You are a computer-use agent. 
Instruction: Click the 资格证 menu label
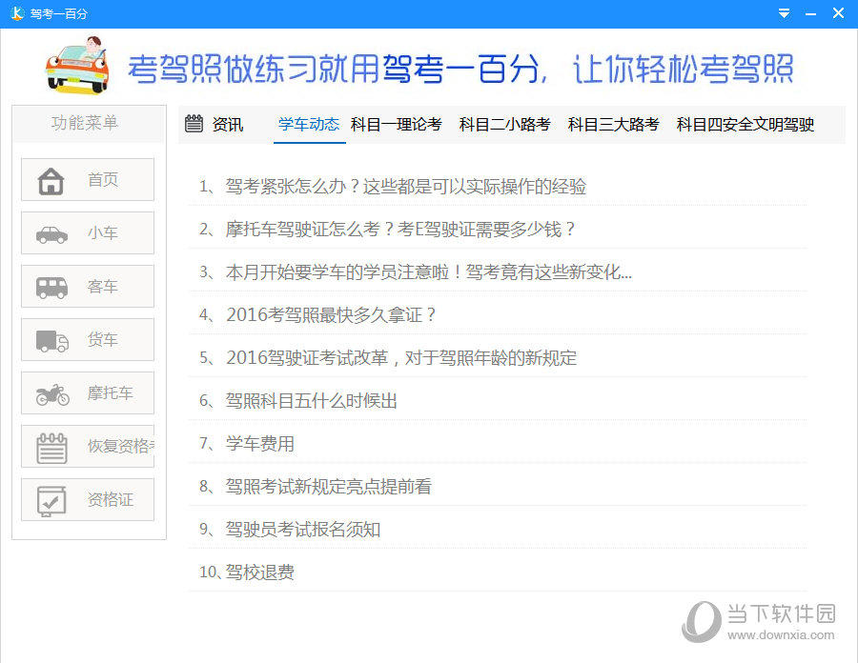click(x=110, y=499)
